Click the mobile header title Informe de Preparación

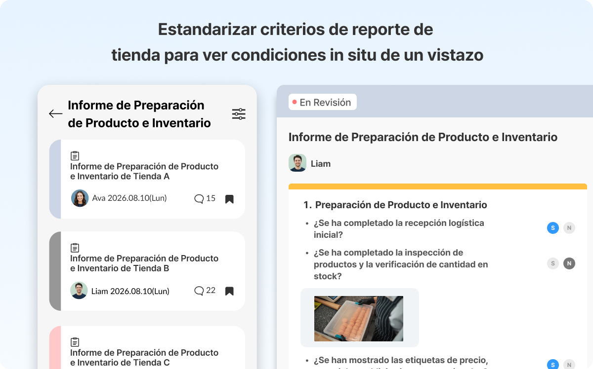139,114
